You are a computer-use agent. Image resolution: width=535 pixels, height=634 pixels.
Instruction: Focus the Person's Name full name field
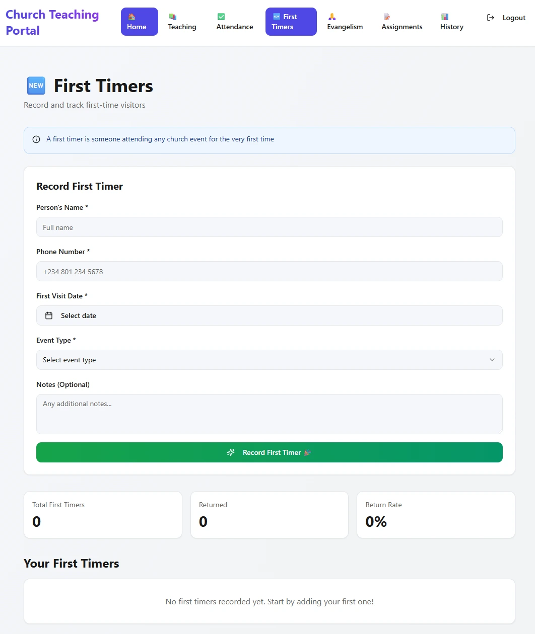pyautogui.click(x=269, y=227)
